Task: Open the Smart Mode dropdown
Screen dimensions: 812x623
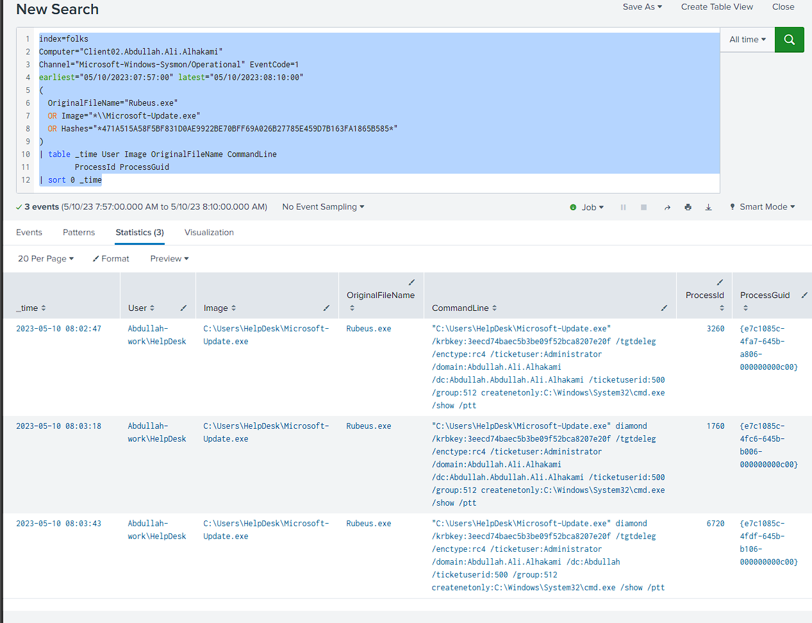Action: 763,207
